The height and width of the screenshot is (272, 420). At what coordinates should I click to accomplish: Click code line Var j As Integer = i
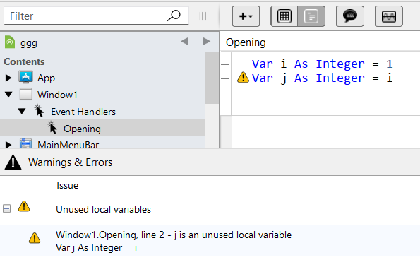tap(322, 78)
